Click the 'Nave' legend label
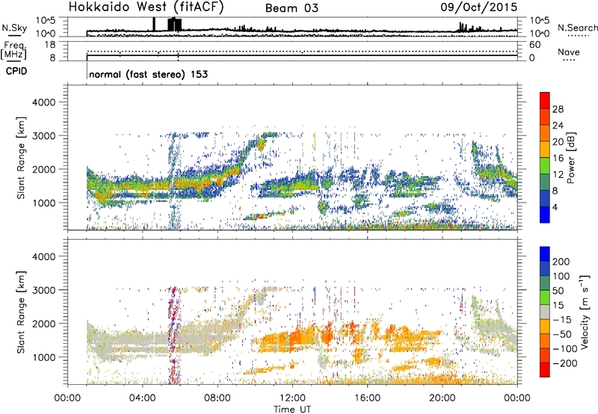 pos(569,52)
